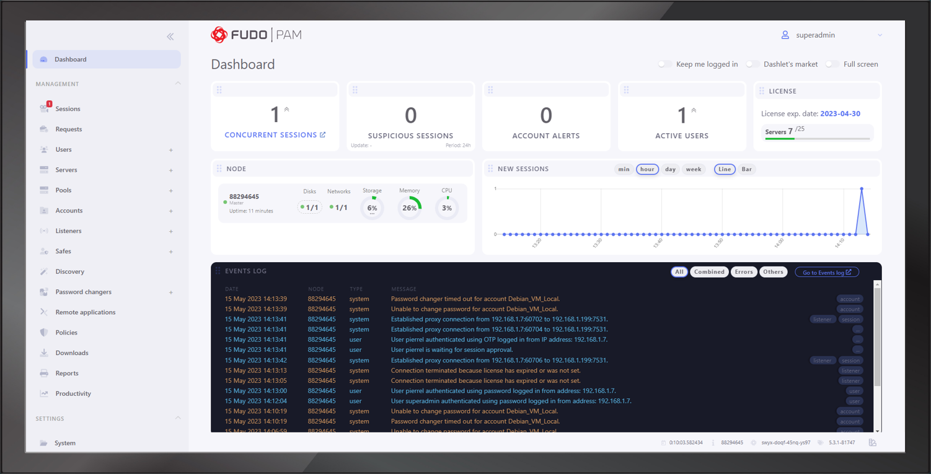Click the FUDO PAM logo
This screenshot has width=931, height=474.
tap(257, 35)
